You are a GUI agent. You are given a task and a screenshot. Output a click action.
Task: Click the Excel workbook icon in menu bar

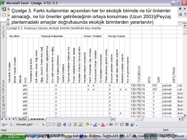pyautogui.click(x=4, y=9)
